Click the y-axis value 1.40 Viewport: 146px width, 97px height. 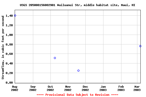tap(9, 16)
